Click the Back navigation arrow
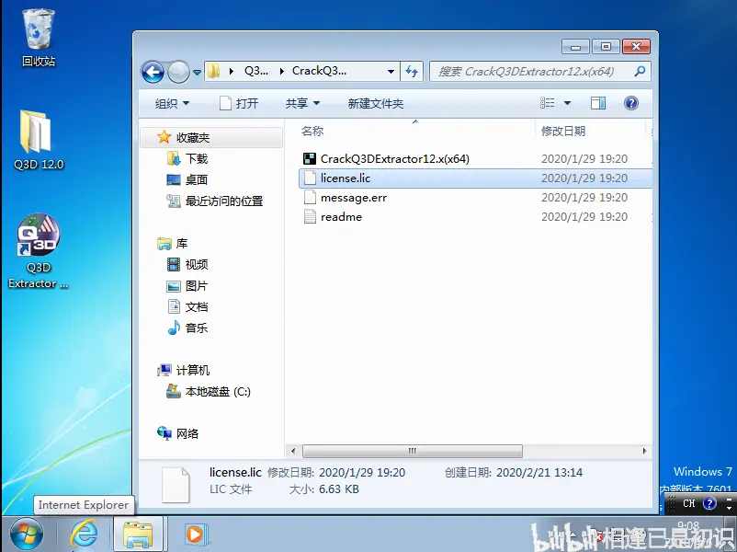This screenshot has width=737, height=552. tap(153, 72)
